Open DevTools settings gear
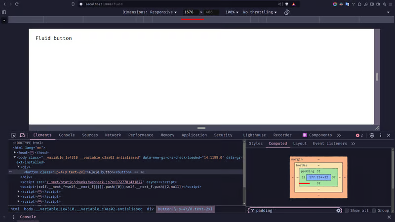395x222 pixels. [x=372, y=135]
